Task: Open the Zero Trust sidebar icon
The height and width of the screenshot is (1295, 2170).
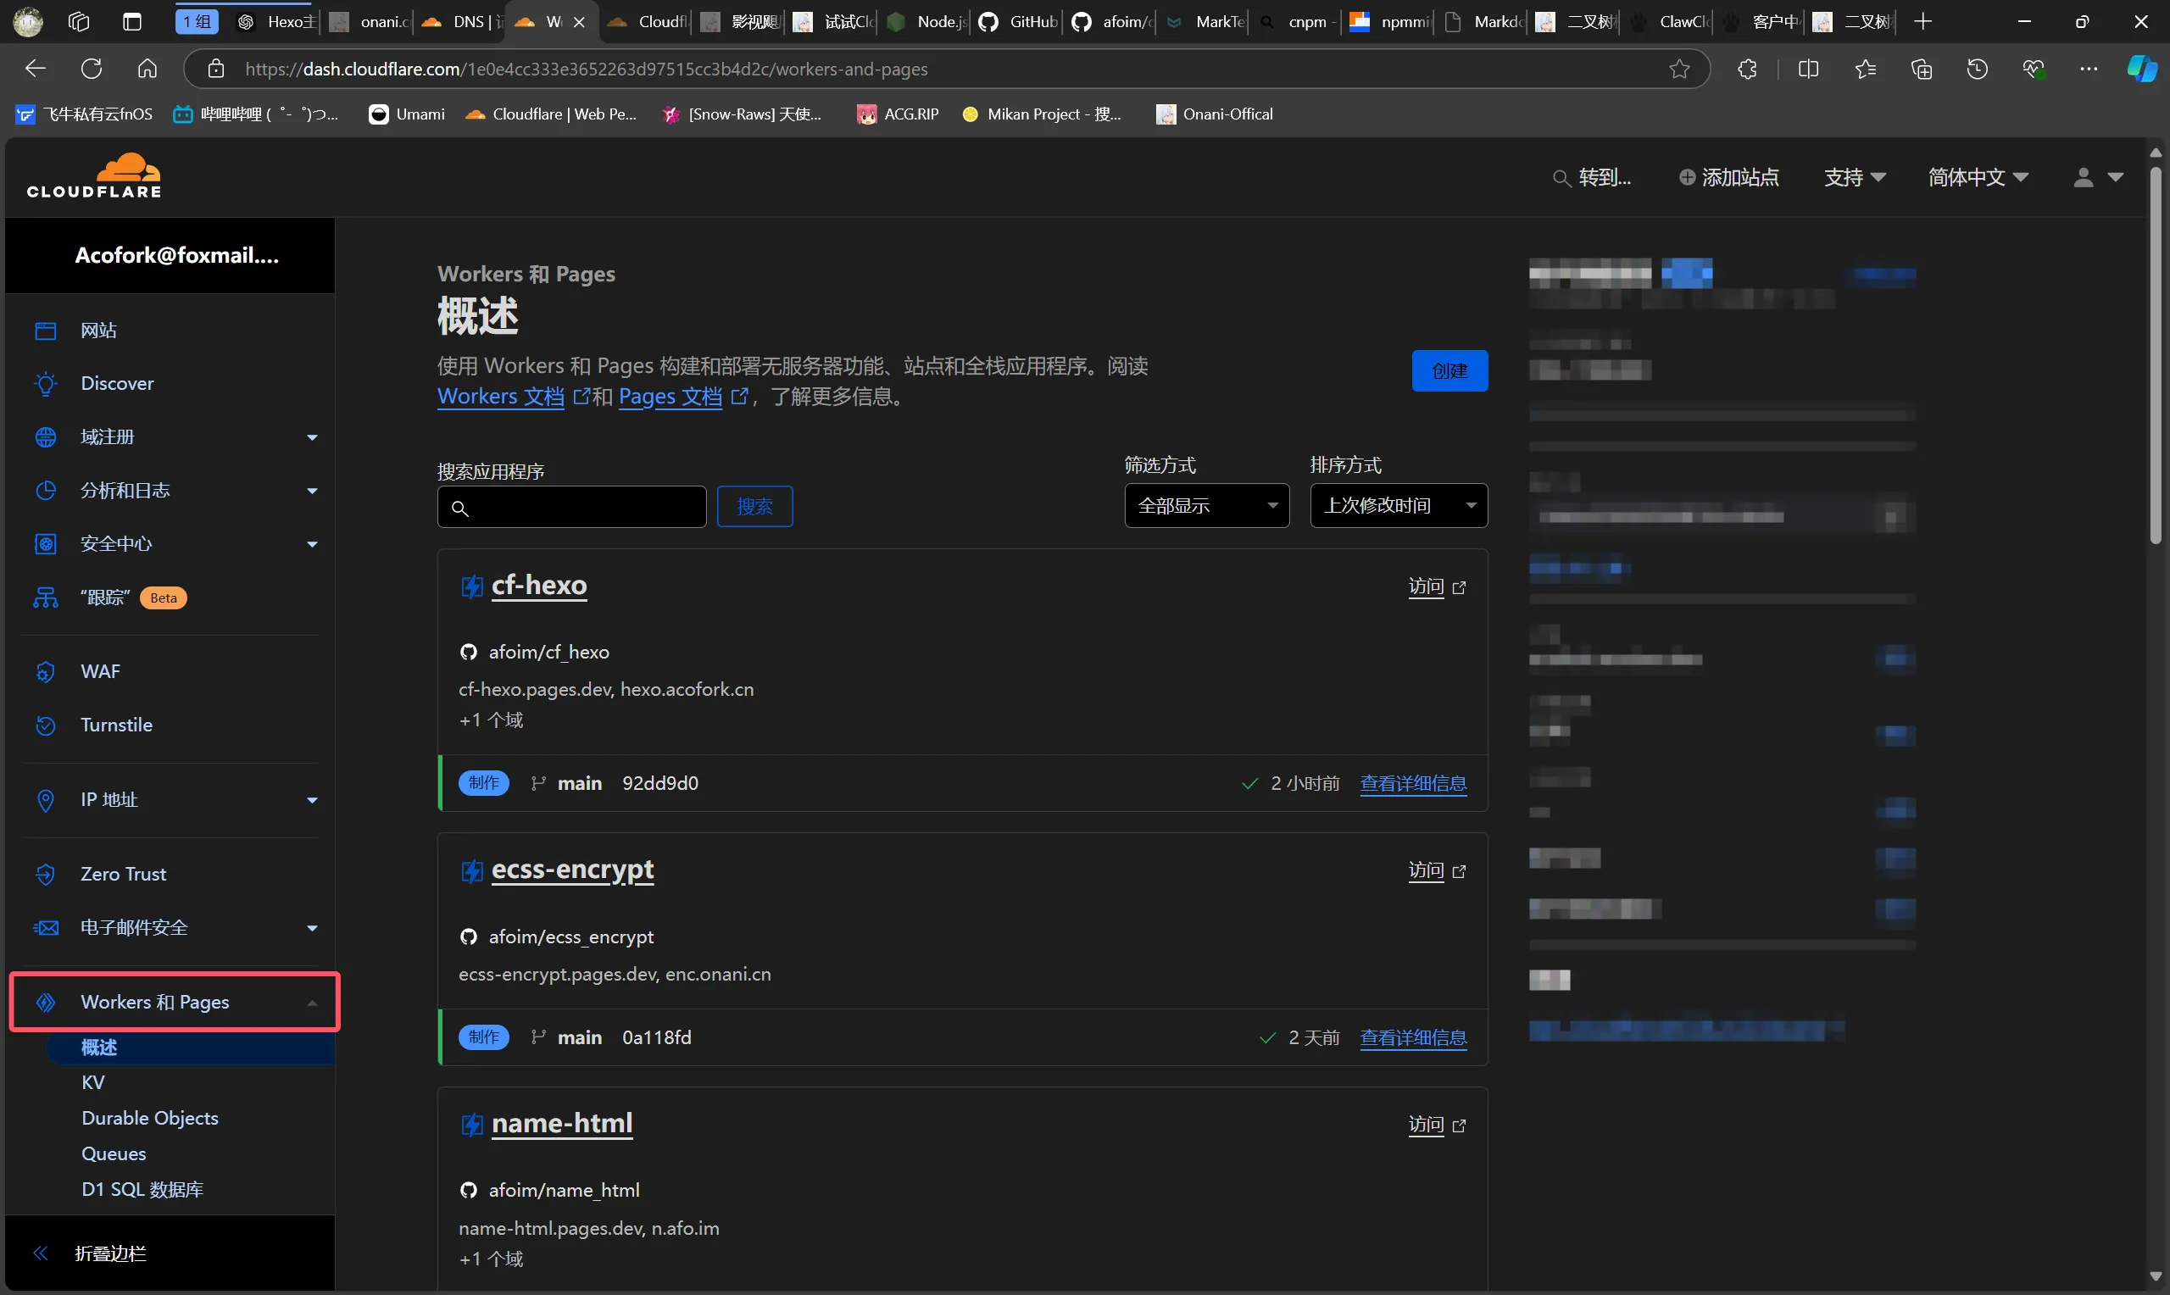Action: [46, 875]
